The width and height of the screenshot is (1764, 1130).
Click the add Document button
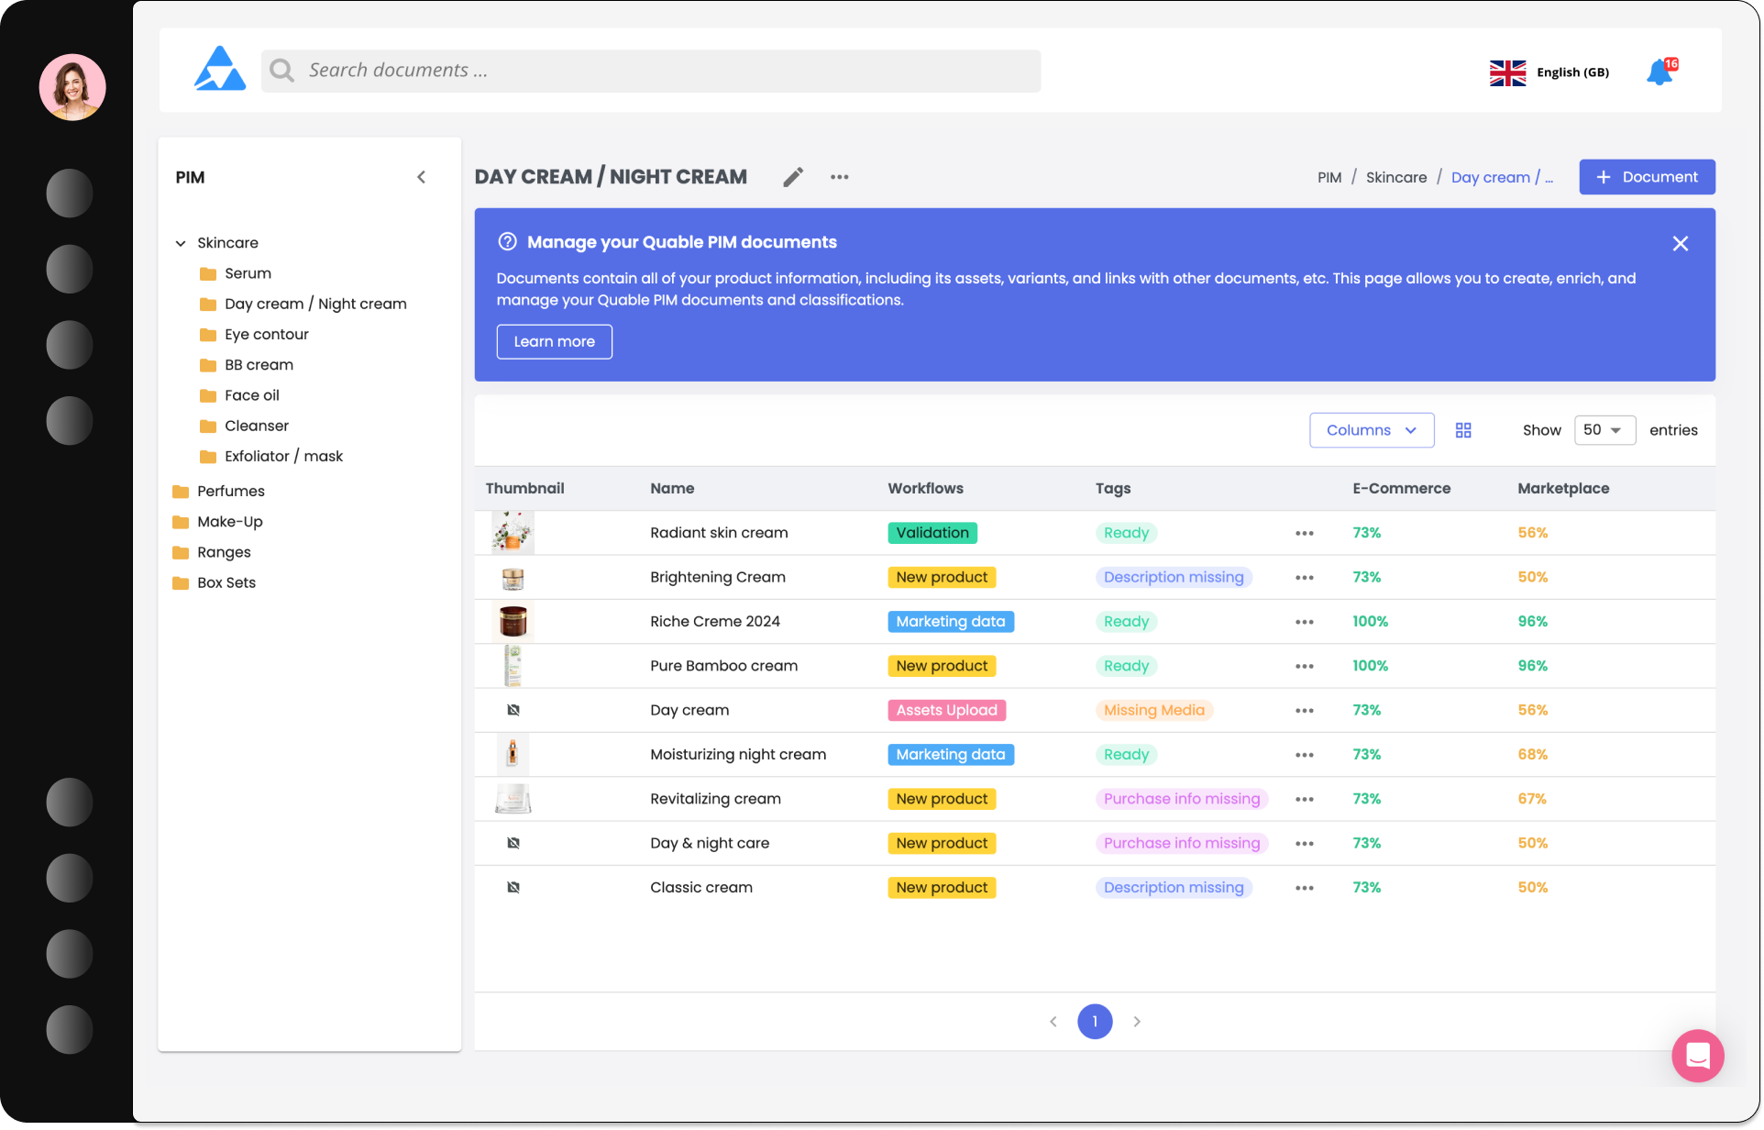tap(1646, 177)
